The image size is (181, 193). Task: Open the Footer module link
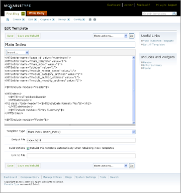[x=147, y=68]
